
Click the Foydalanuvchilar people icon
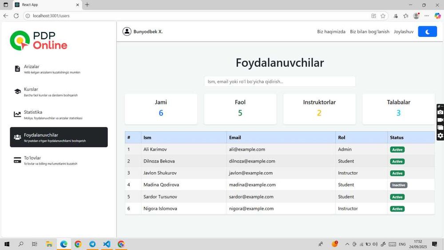pos(17,137)
